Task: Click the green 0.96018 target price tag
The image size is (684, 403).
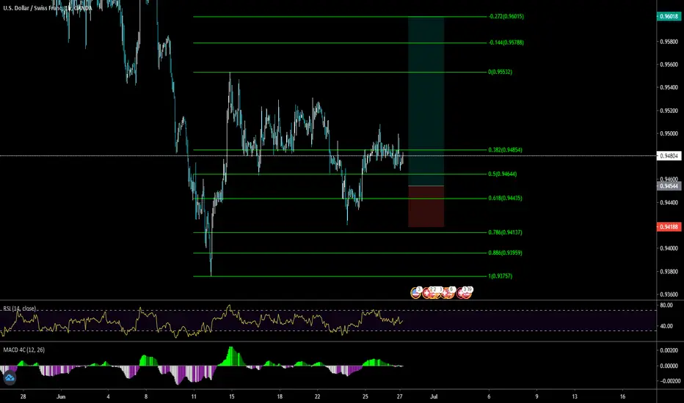Action: coord(669,17)
